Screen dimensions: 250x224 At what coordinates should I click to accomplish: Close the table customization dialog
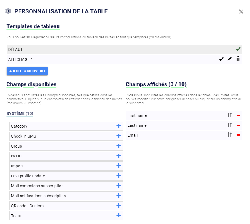(x=241, y=11)
